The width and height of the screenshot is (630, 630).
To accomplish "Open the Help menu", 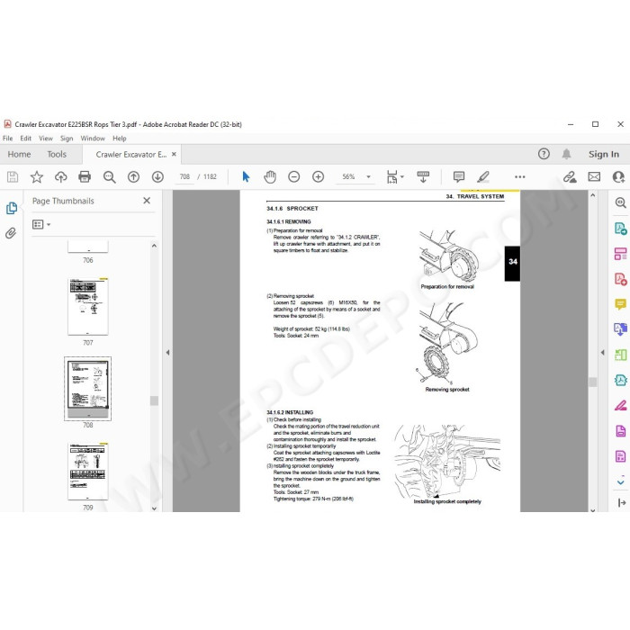I will [120, 139].
